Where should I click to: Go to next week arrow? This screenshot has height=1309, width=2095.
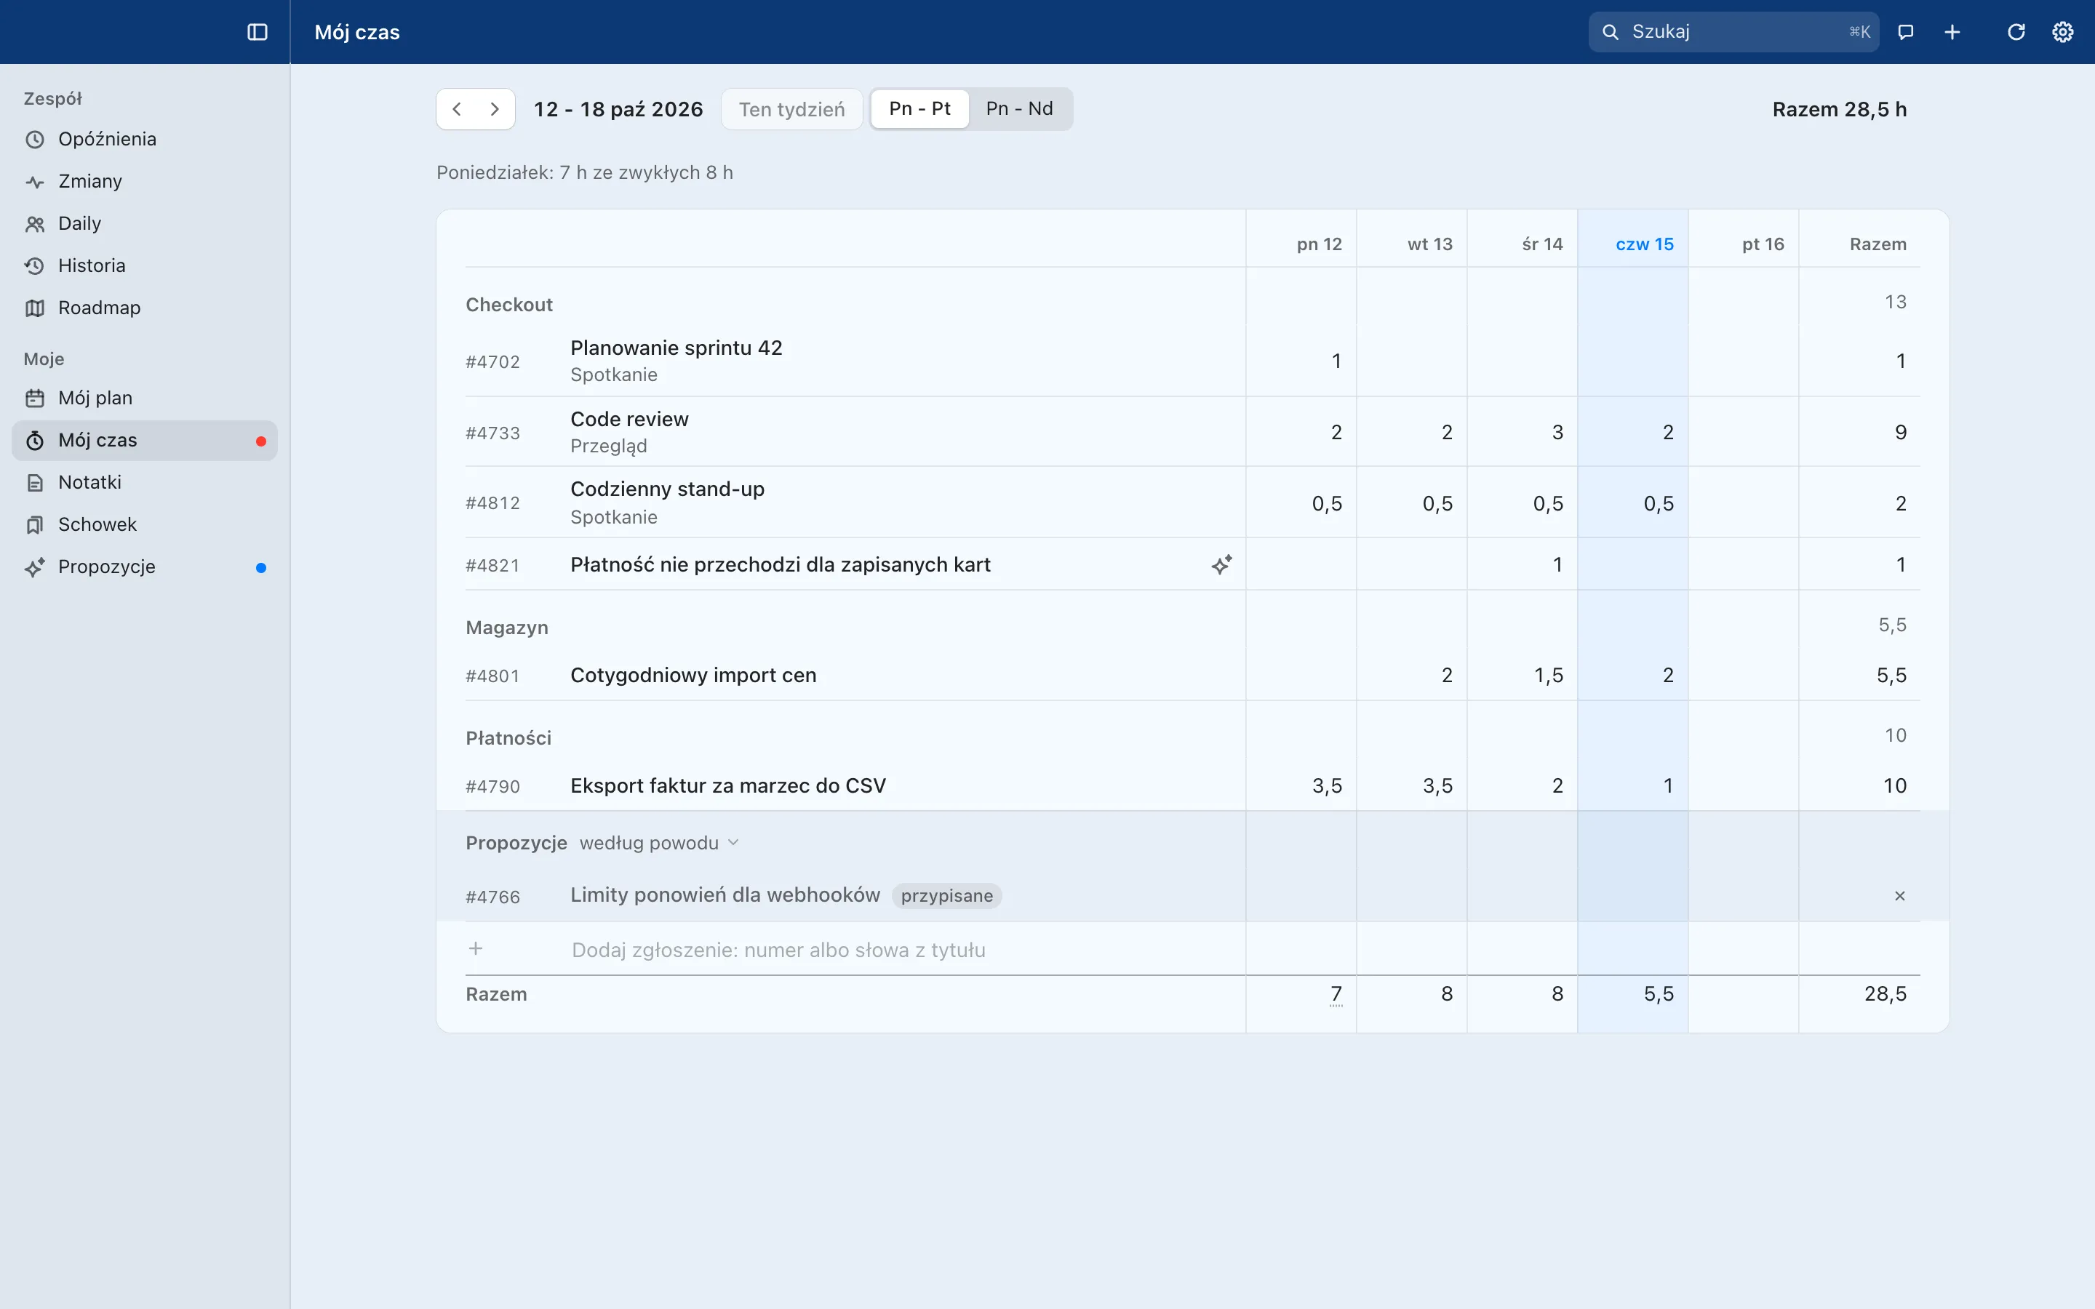click(x=495, y=109)
